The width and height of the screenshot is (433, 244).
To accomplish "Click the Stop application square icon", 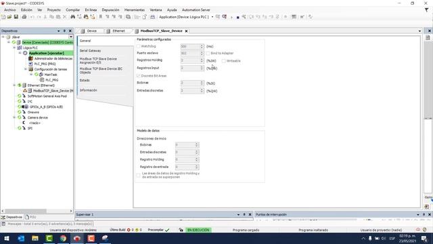I will pyautogui.click(x=237, y=17).
